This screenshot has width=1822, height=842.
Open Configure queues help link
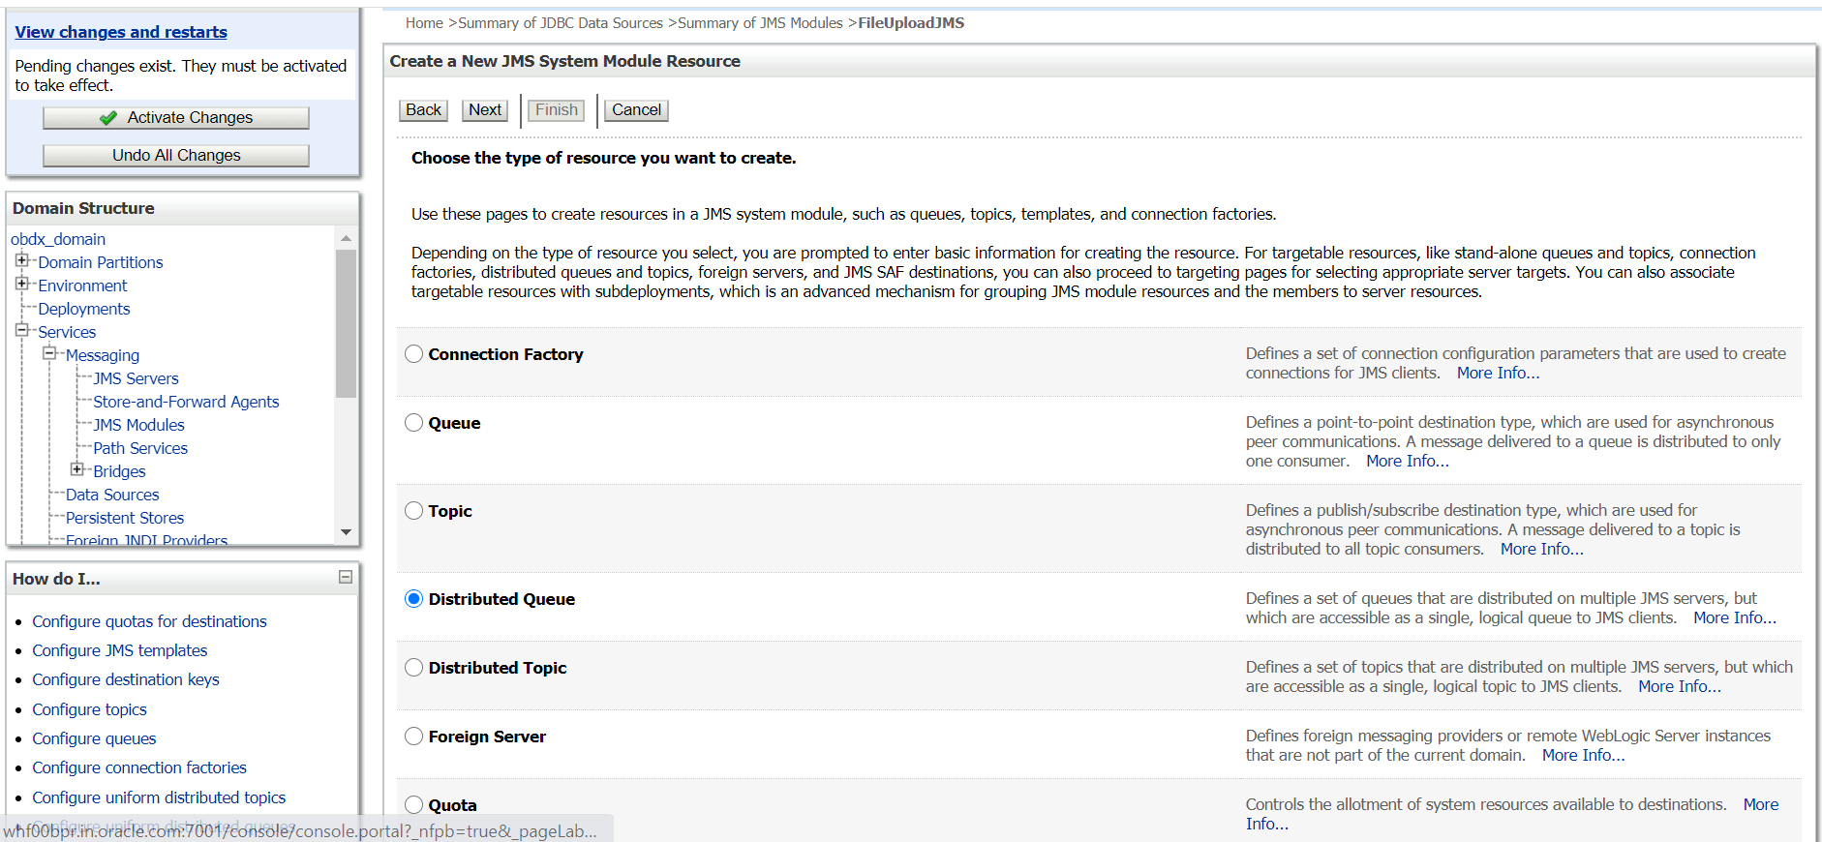[x=94, y=738]
